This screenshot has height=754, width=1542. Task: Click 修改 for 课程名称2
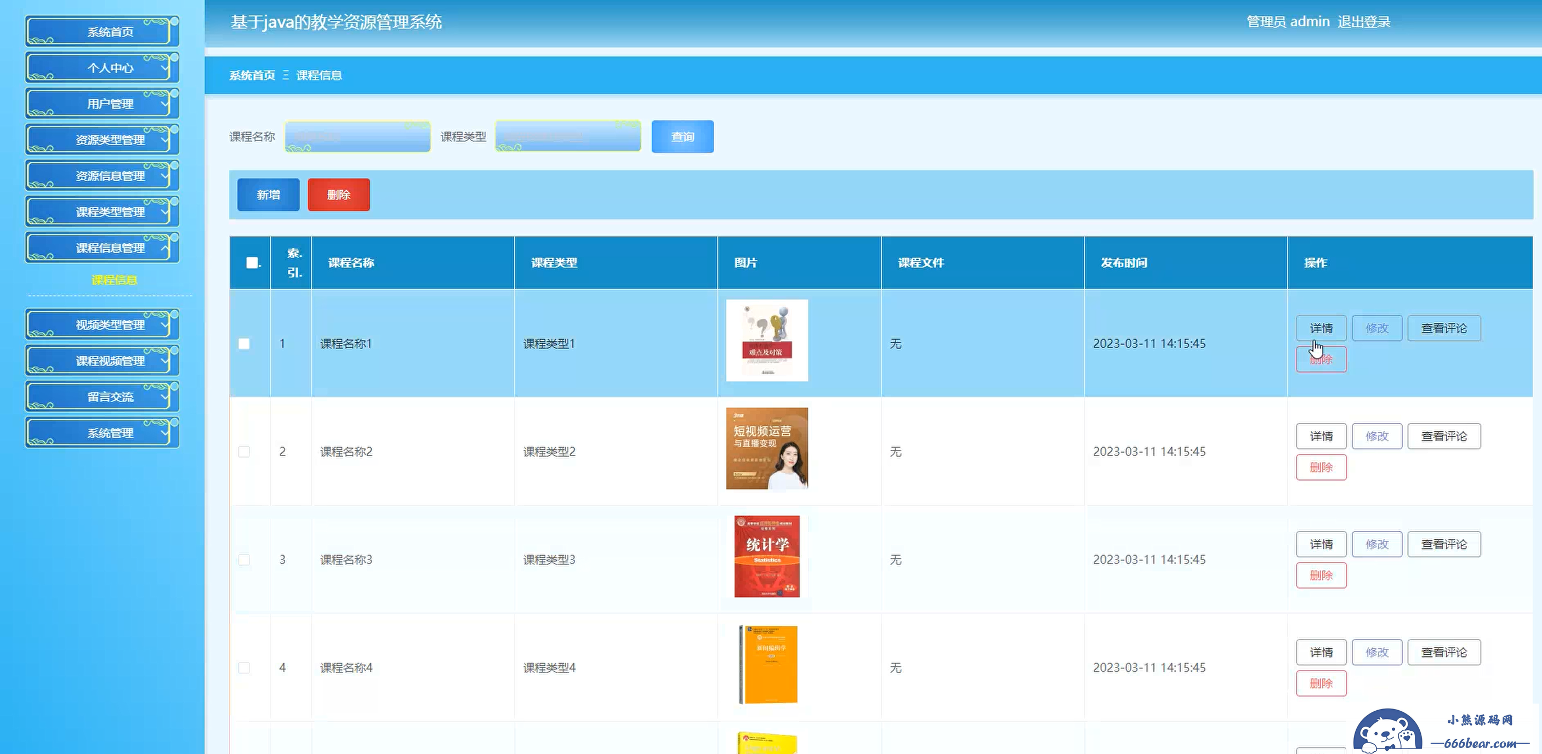click(1377, 436)
